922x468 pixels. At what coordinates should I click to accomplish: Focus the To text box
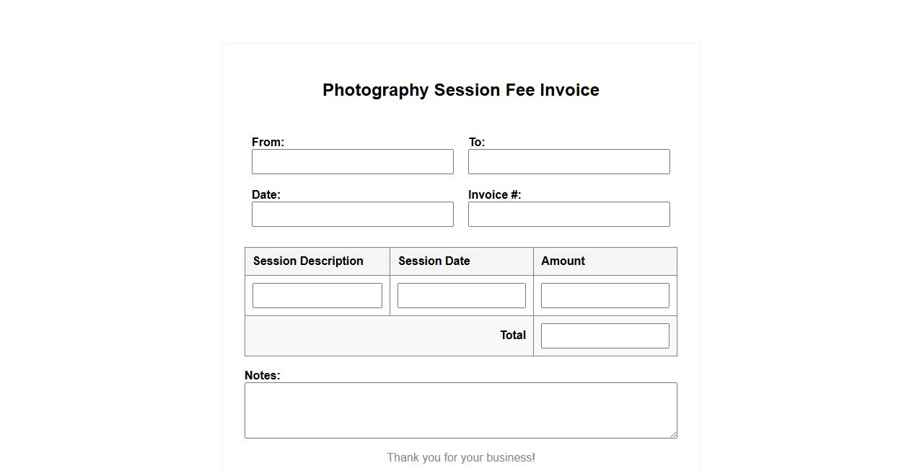[x=568, y=162]
